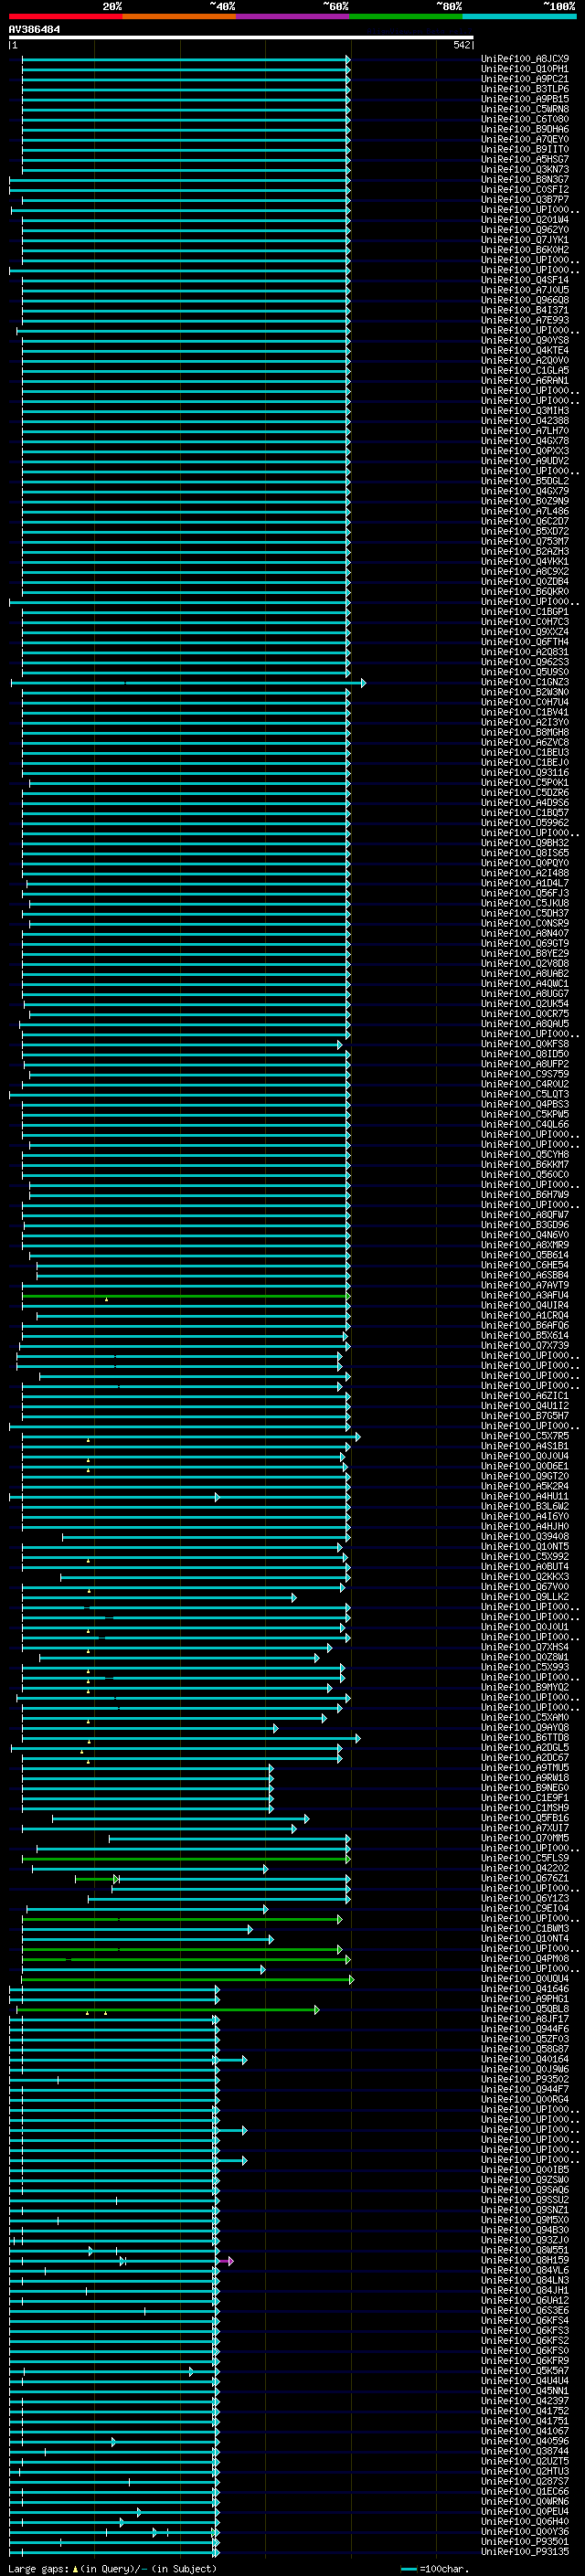Click hit name UniRef100_Q5K5A7

click(x=525, y=2371)
